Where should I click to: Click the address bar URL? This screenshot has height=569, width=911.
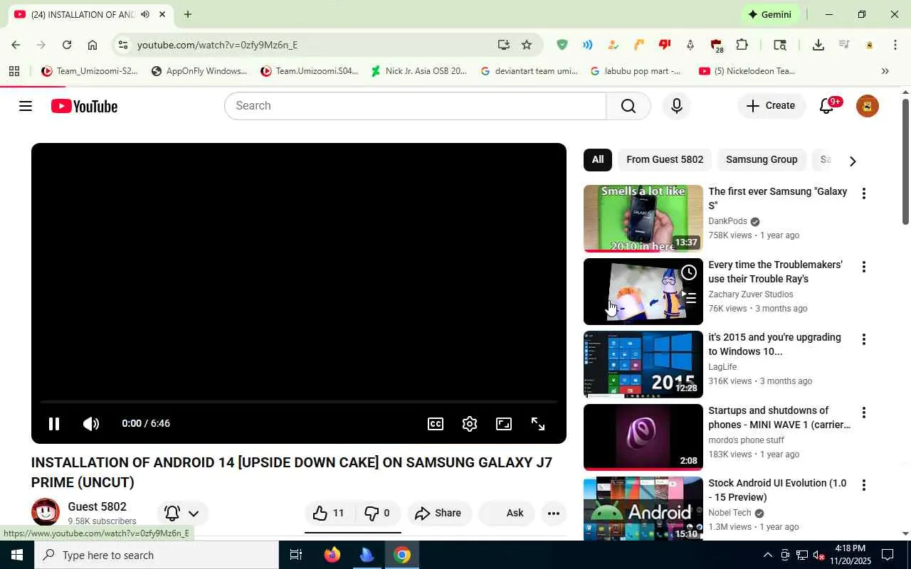(x=217, y=45)
